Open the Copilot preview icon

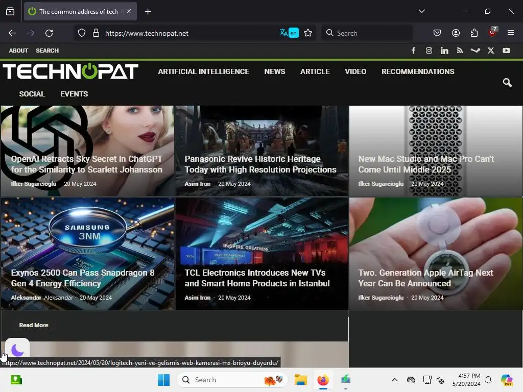click(507, 380)
